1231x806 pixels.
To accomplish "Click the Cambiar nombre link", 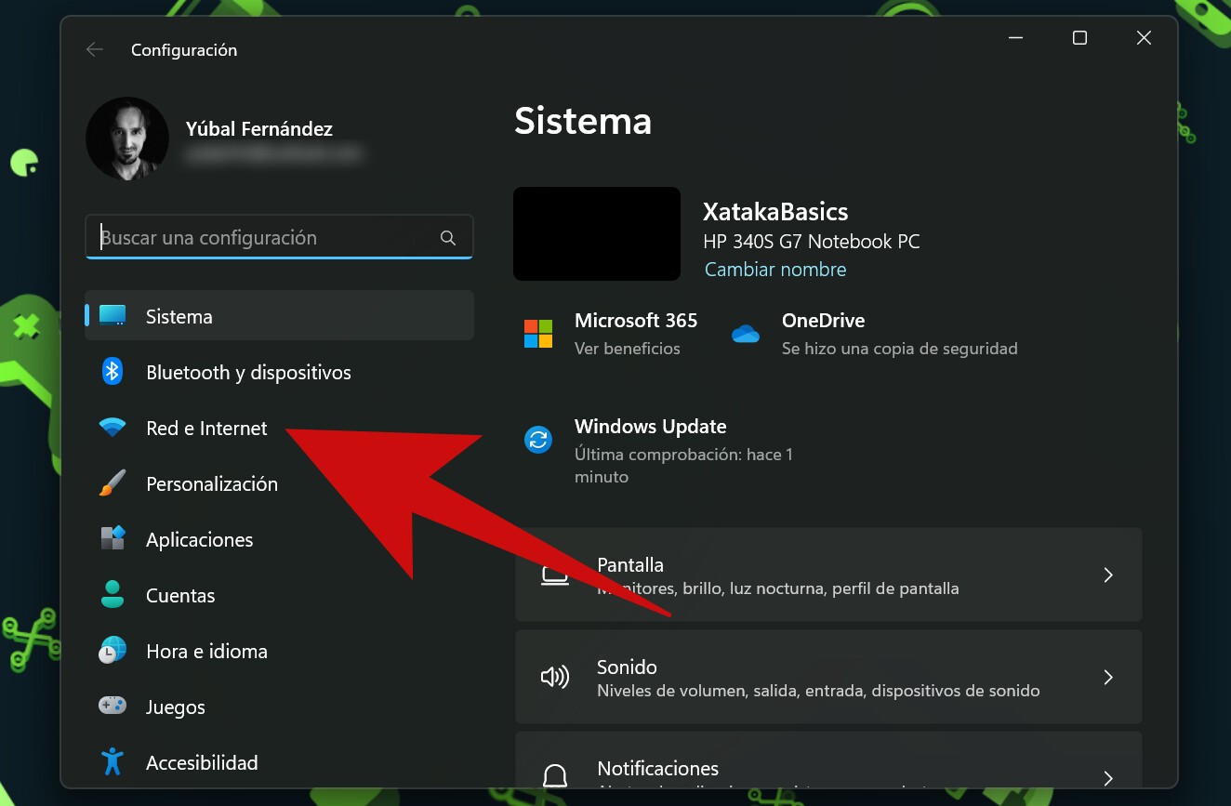I will click(x=775, y=270).
